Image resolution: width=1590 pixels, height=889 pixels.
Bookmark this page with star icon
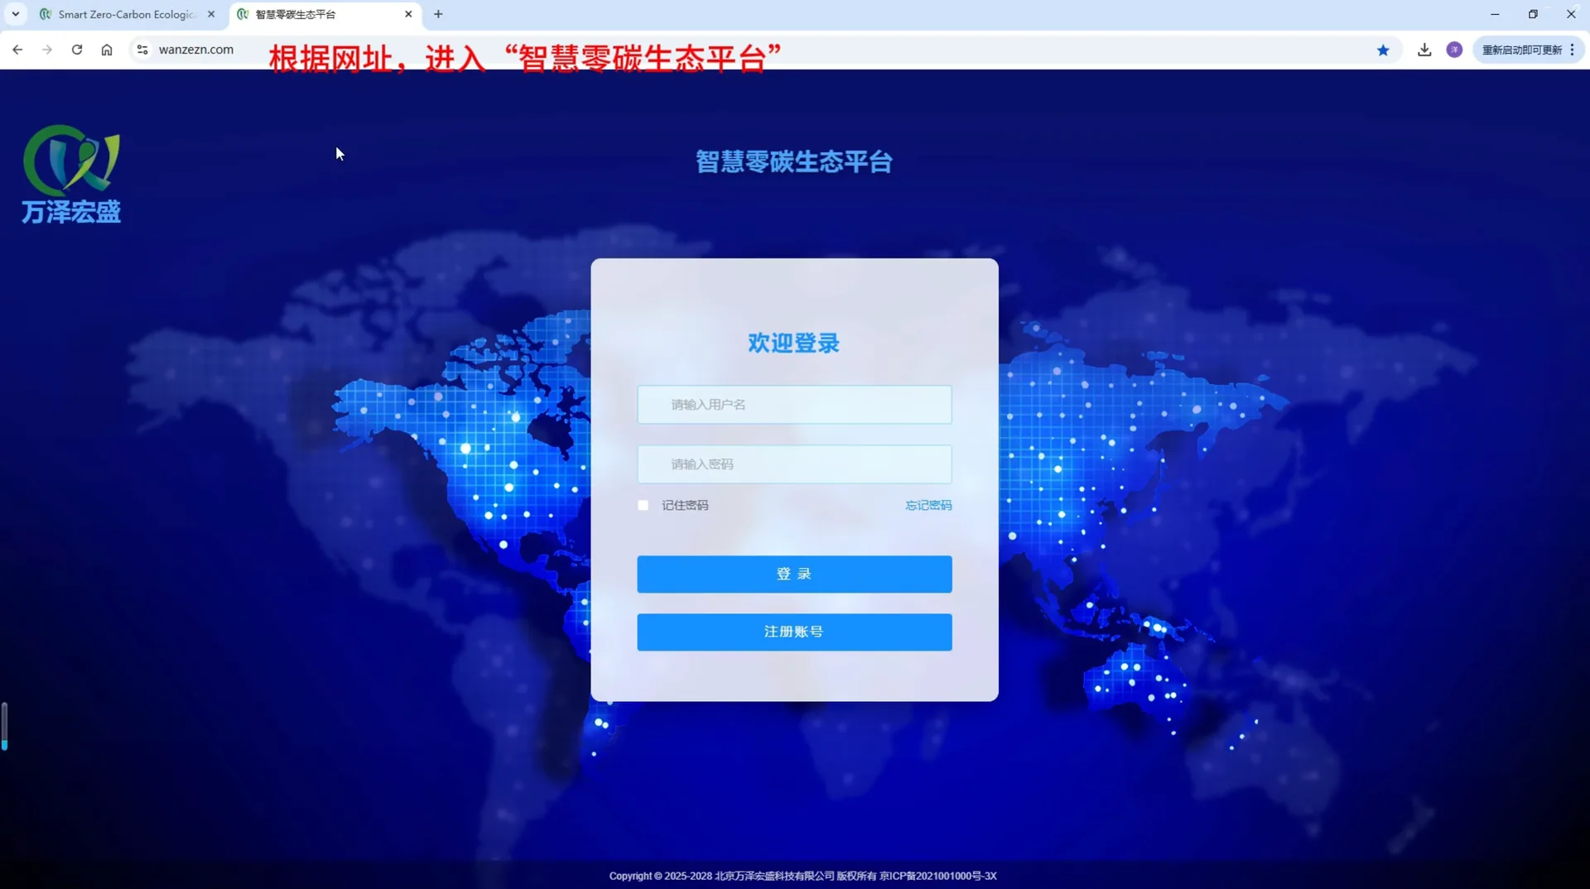[1383, 50]
